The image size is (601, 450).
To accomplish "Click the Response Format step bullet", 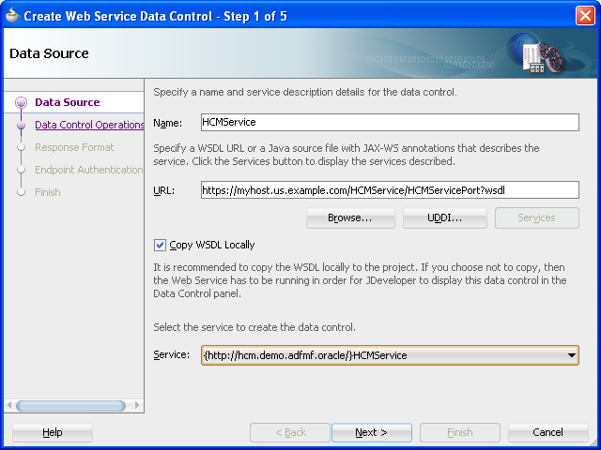I will coord(21,147).
